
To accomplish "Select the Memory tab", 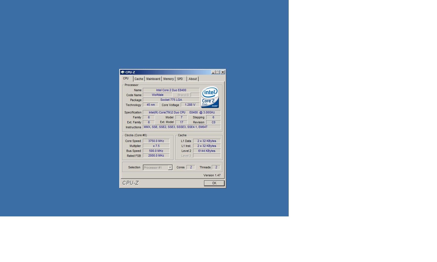I will (x=168, y=79).
